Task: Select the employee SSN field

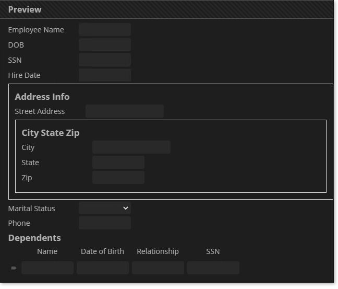Action: [x=105, y=60]
